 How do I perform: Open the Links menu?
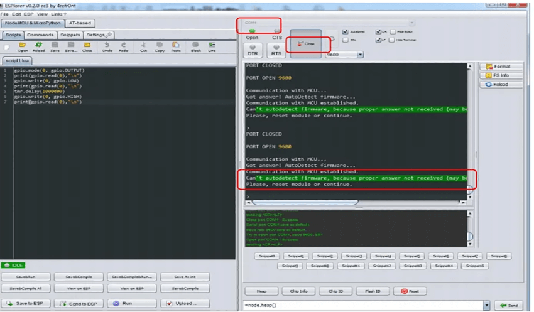pos(57,14)
